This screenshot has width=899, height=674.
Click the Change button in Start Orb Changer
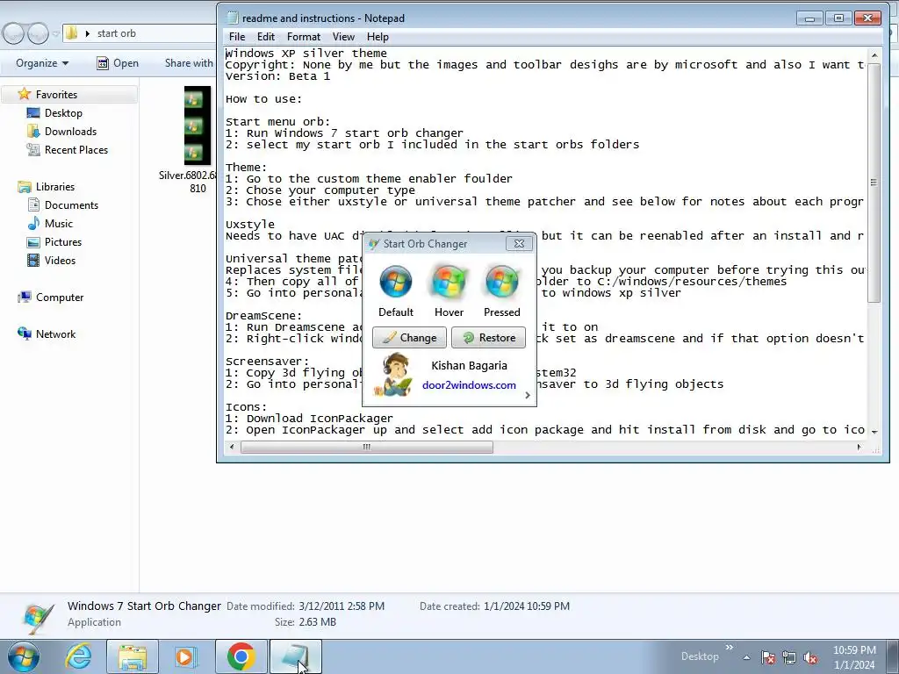click(x=409, y=338)
